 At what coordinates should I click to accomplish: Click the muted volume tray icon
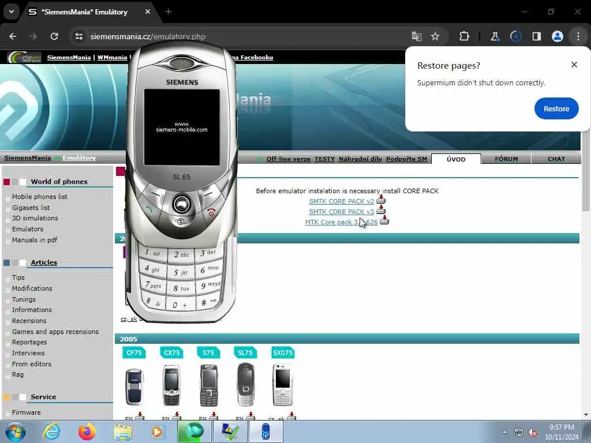(x=533, y=433)
